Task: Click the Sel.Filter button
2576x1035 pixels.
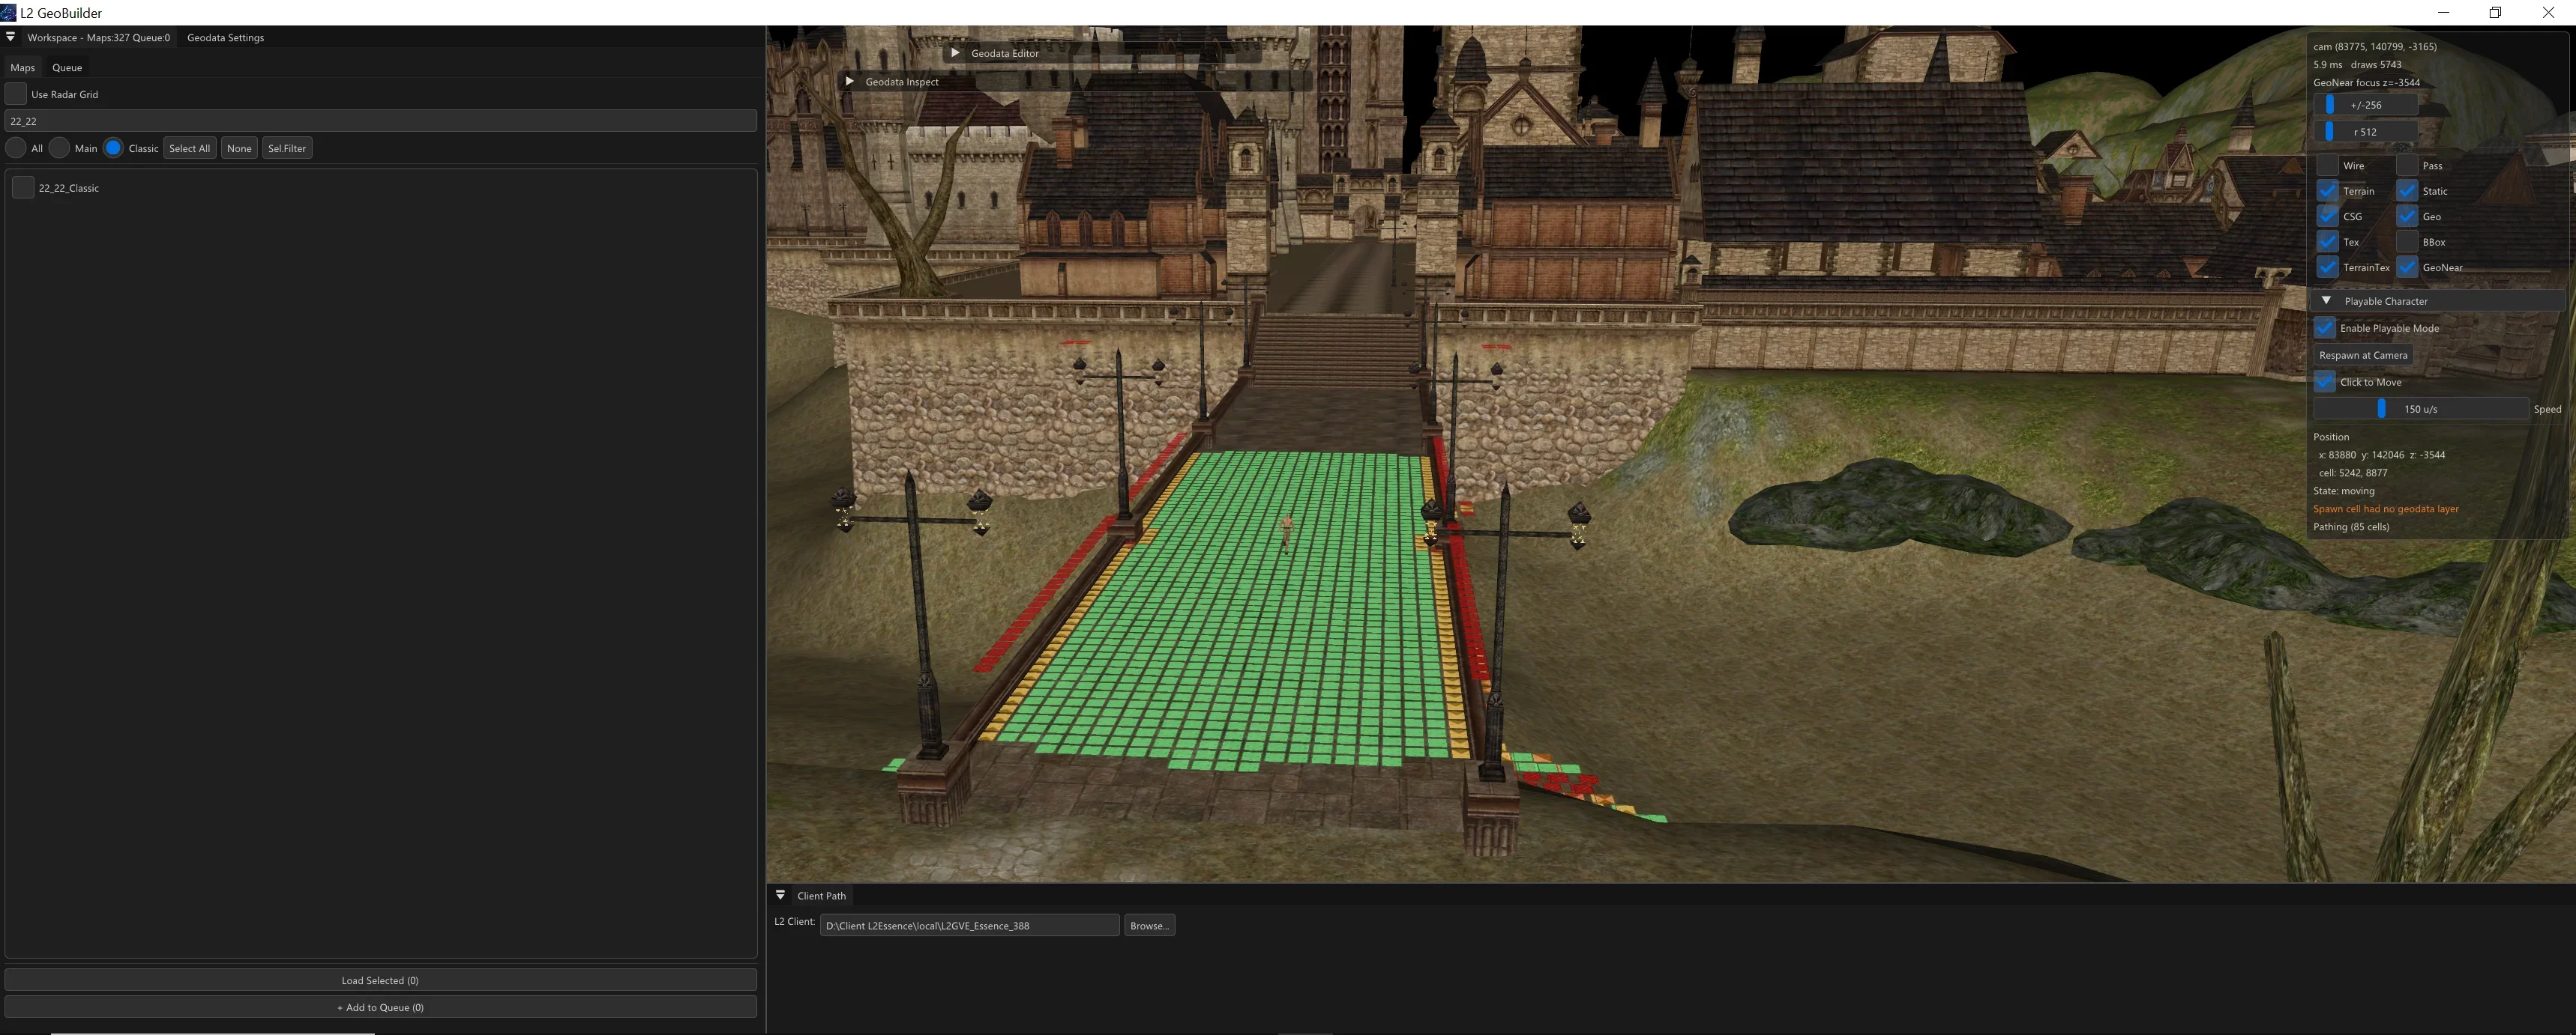Action: pos(287,148)
